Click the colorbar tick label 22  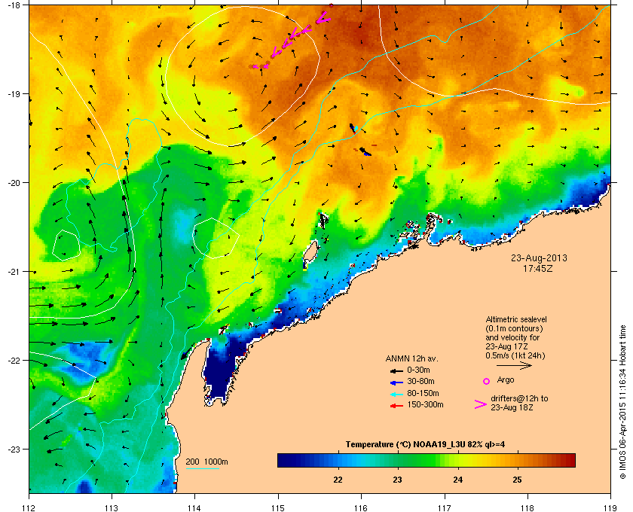coord(338,480)
